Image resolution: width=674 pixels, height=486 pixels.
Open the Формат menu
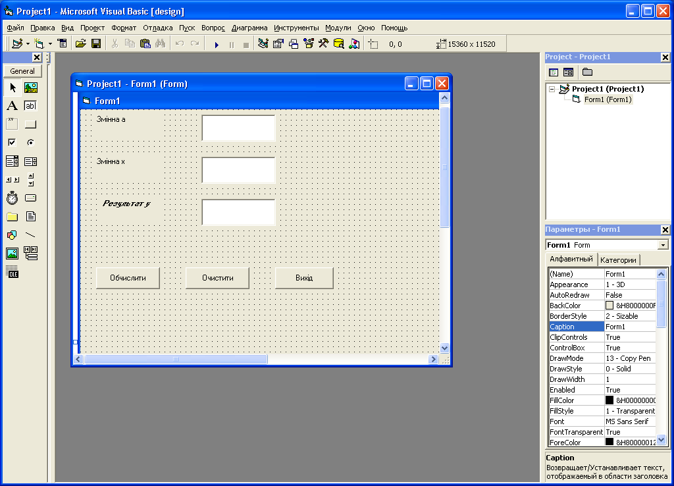tap(124, 28)
